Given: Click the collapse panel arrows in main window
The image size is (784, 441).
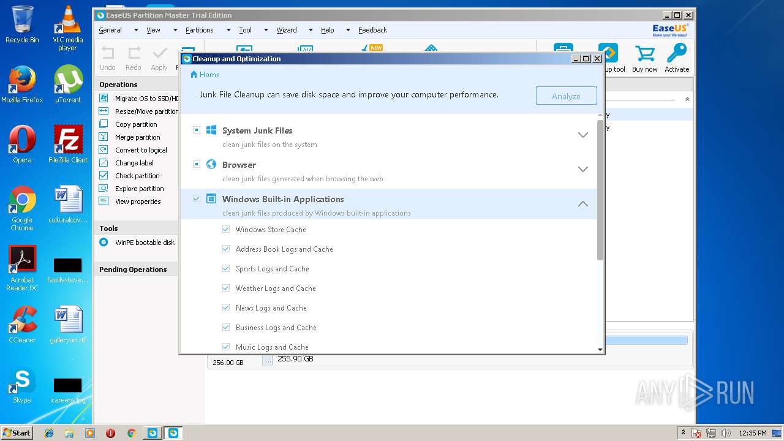Looking at the screenshot, I should tap(687, 99).
